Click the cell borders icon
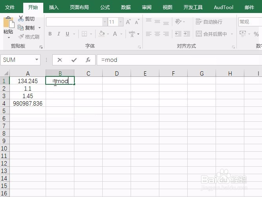Screen dimensions: 262x197 (x=84, y=34)
